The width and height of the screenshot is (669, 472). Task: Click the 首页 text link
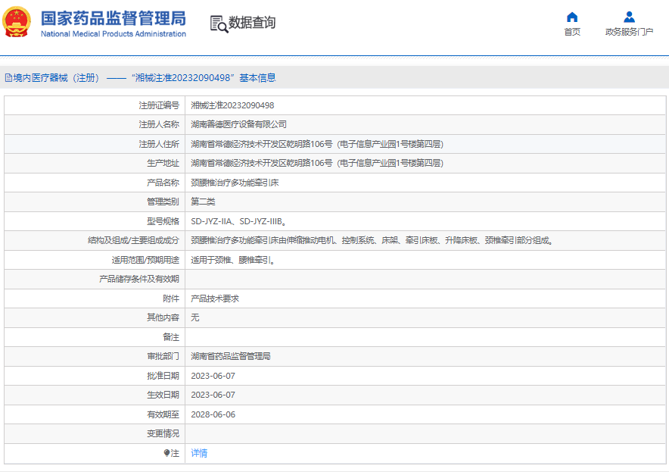tap(572, 32)
